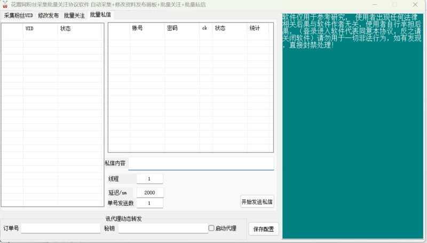Focus the 私信内容 message input field

[201, 163]
